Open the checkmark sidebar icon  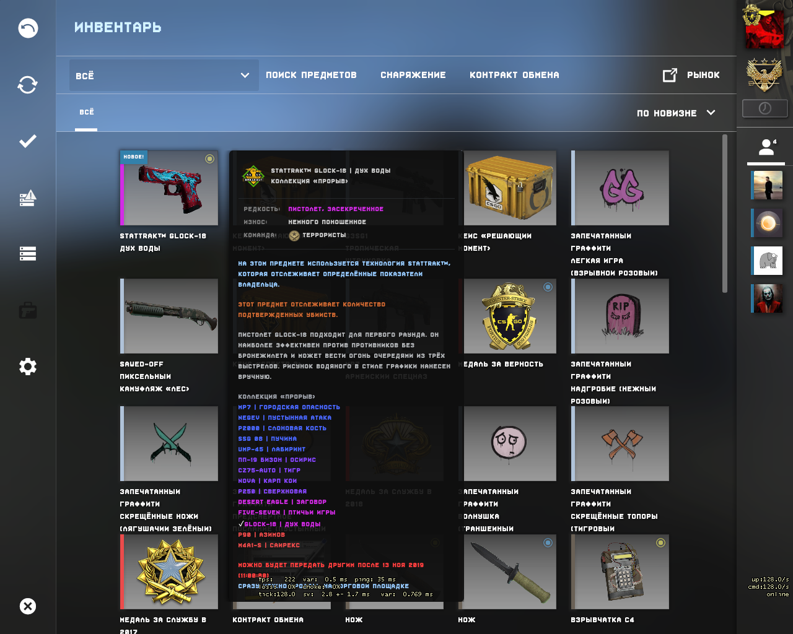pos(28,141)
